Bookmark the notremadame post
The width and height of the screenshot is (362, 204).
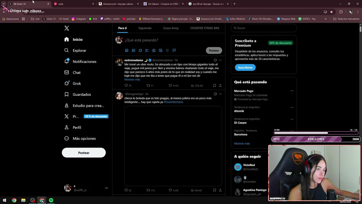pos(215,86)
